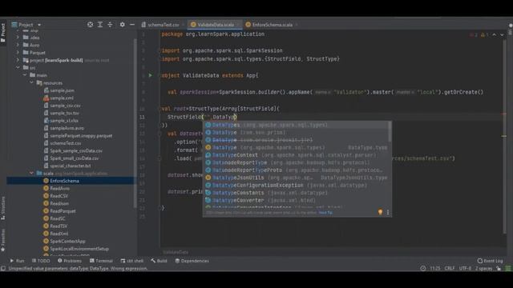The height and width of the screenshot is (288, 513).
Task: Click ValidateData breadcrumb below editor
Action: click(x=176, y=252)
